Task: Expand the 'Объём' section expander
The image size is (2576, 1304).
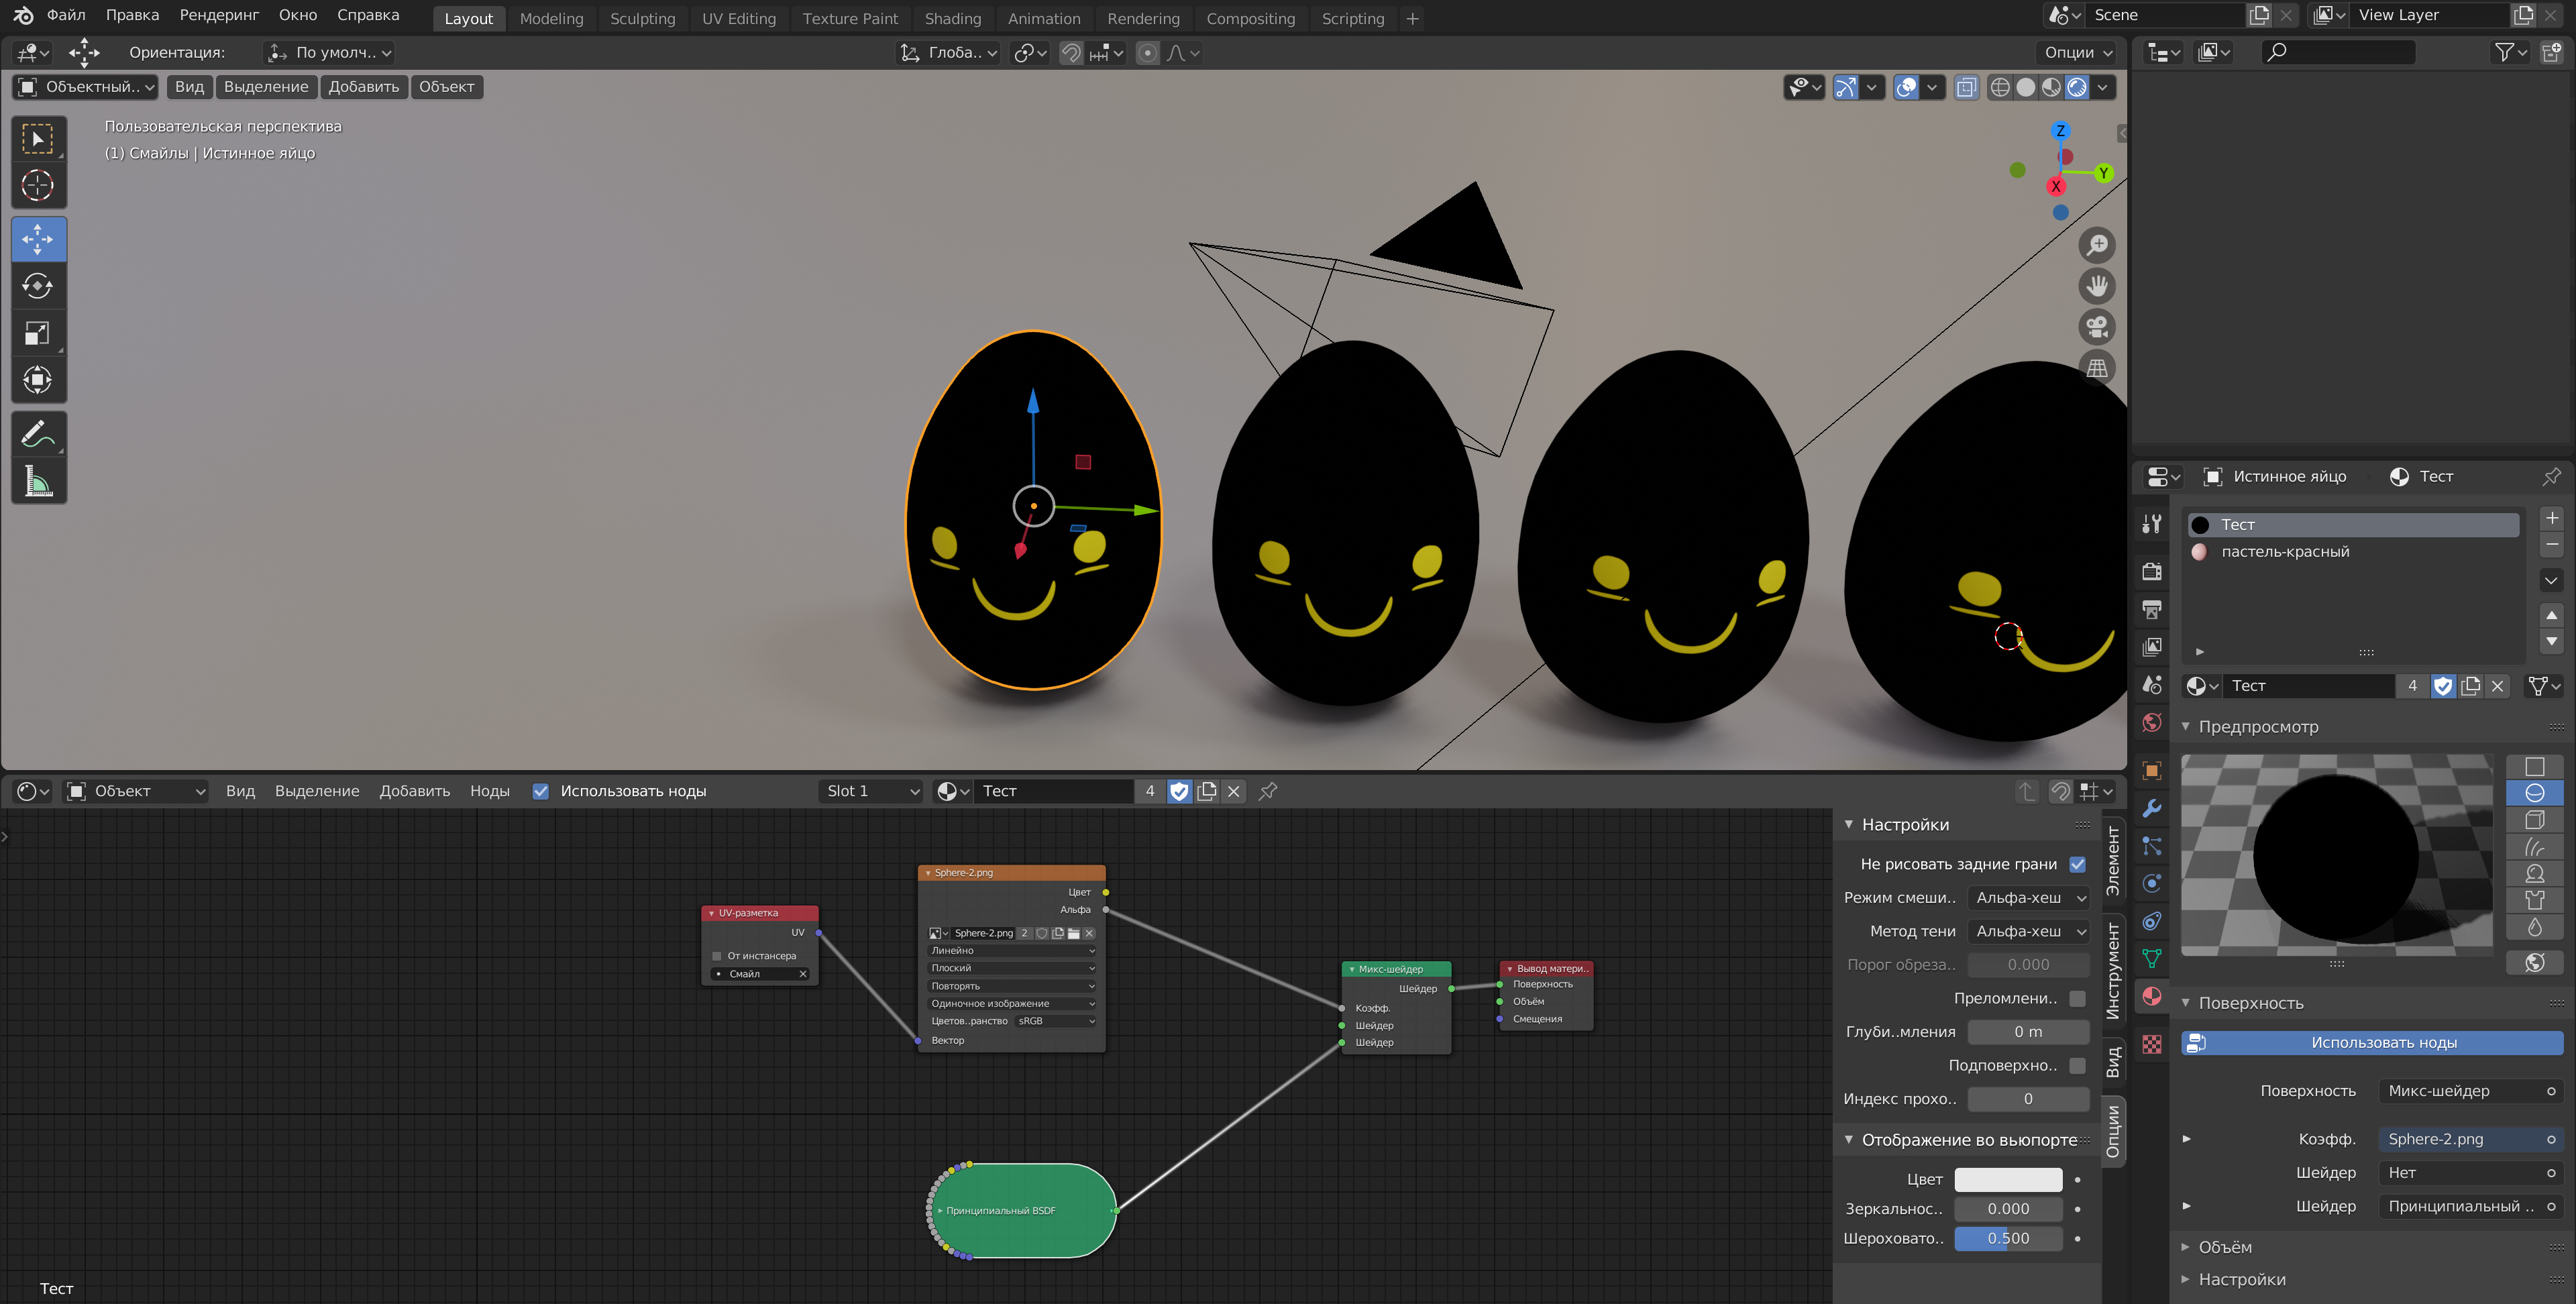Action: [x=2188, y=1246]
